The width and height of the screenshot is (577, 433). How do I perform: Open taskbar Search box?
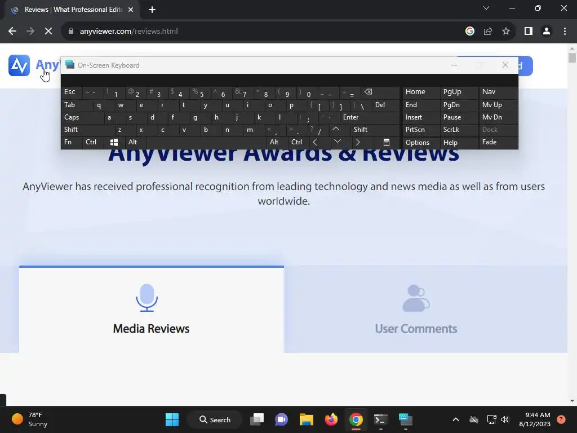click(215, 419)
